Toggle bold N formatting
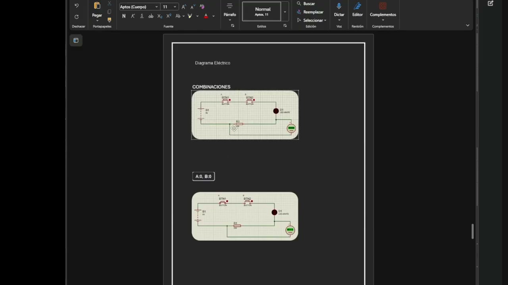This screenshot has width=508, height=285. click(124, 16)
